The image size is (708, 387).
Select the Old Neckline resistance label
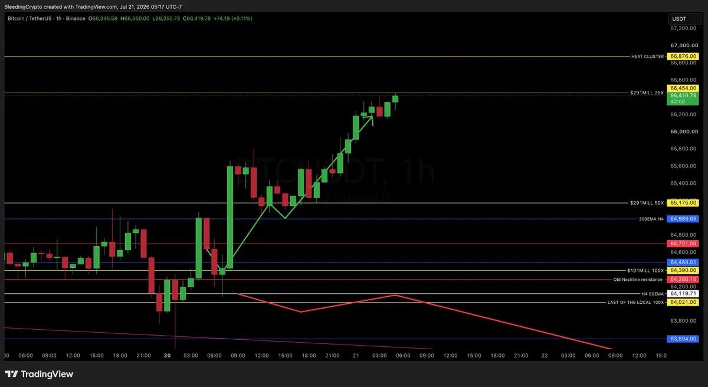click(638, 279)
